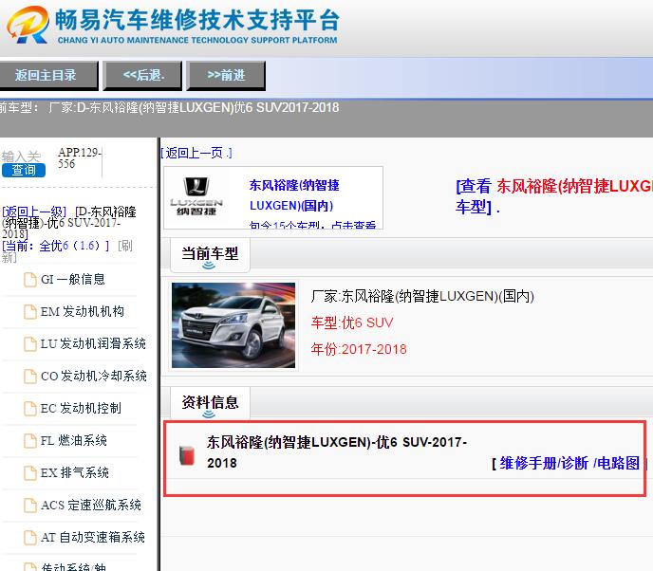Open the FL 燃油系统 folder icon
The image size is (653, 571).
[x=30, y=441]
